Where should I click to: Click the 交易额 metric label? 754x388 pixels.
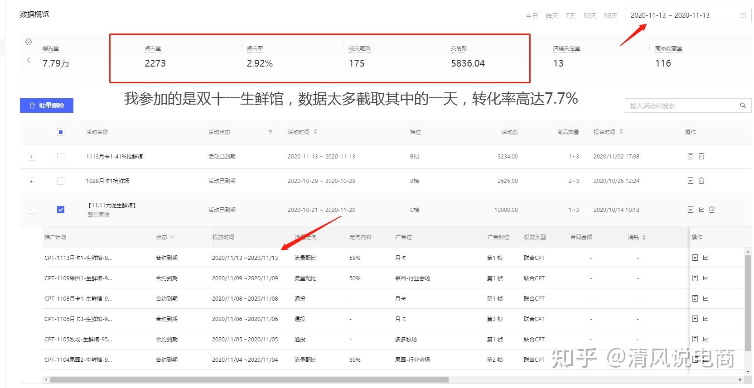pos(459,48)
